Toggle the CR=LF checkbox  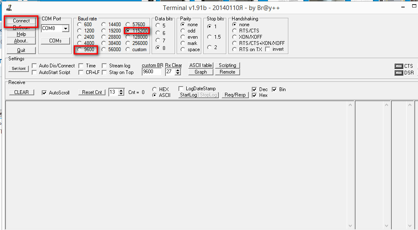point(81,72)
